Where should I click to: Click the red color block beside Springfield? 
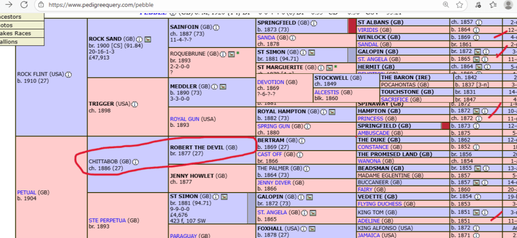[352, 26]
